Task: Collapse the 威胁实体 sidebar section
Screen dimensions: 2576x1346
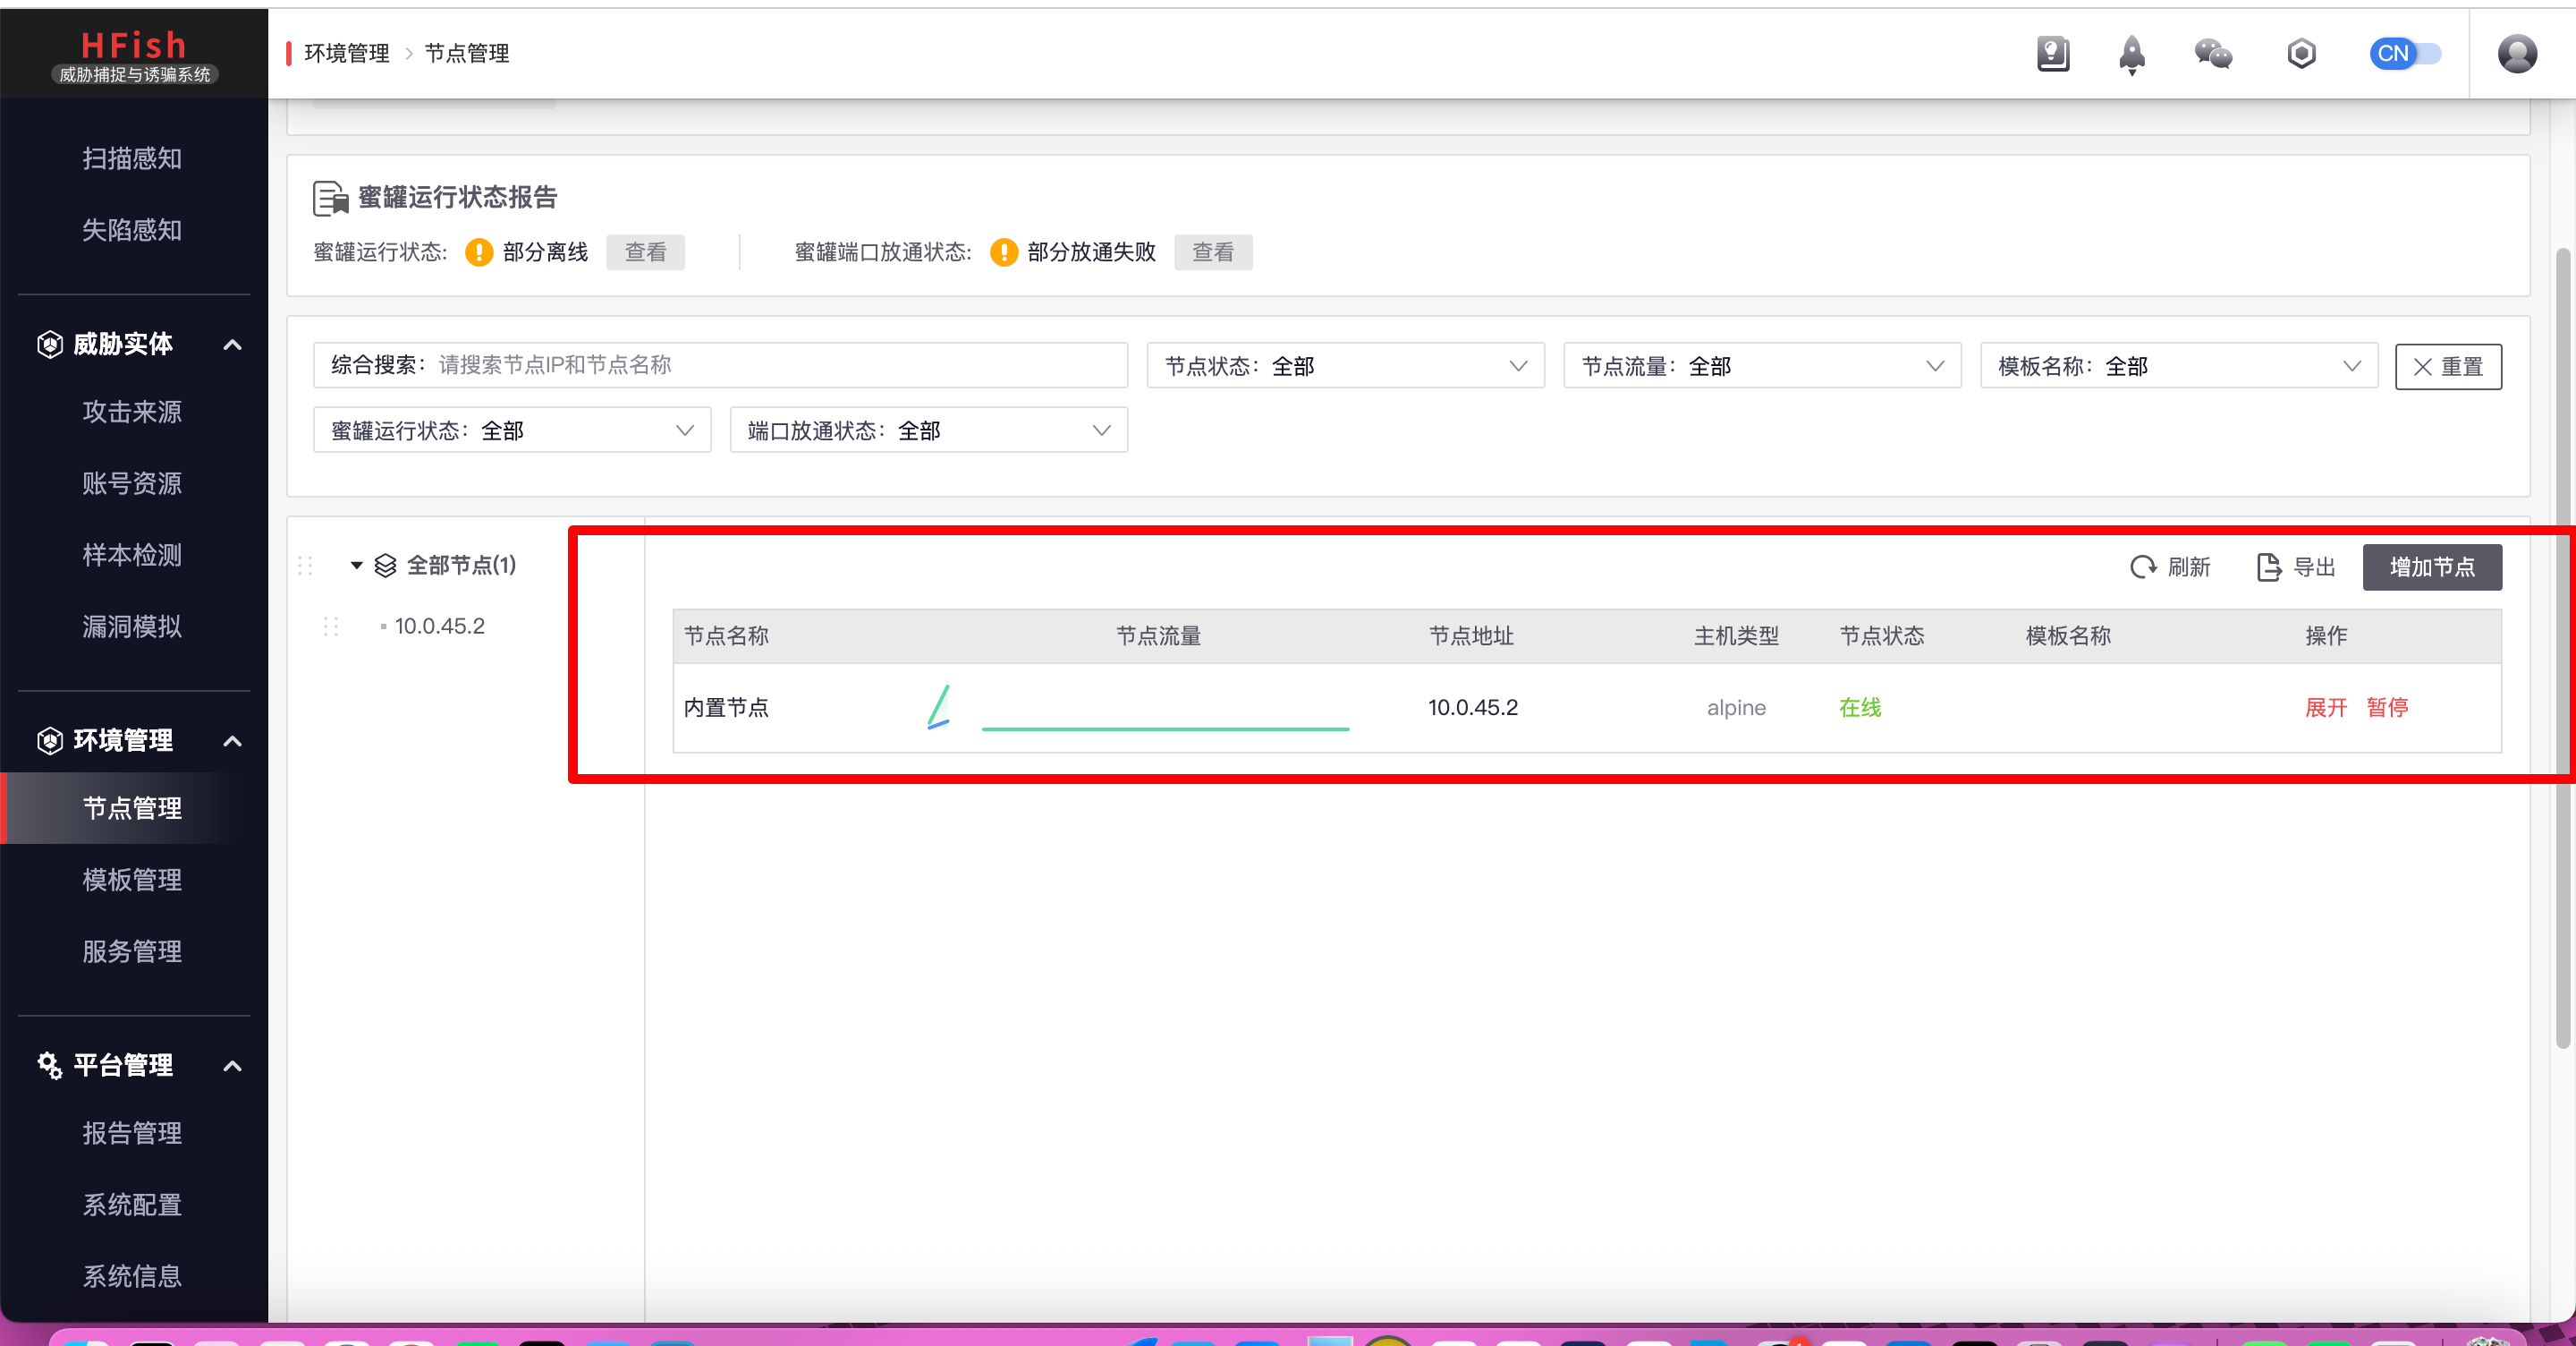Action: point(232,345)
